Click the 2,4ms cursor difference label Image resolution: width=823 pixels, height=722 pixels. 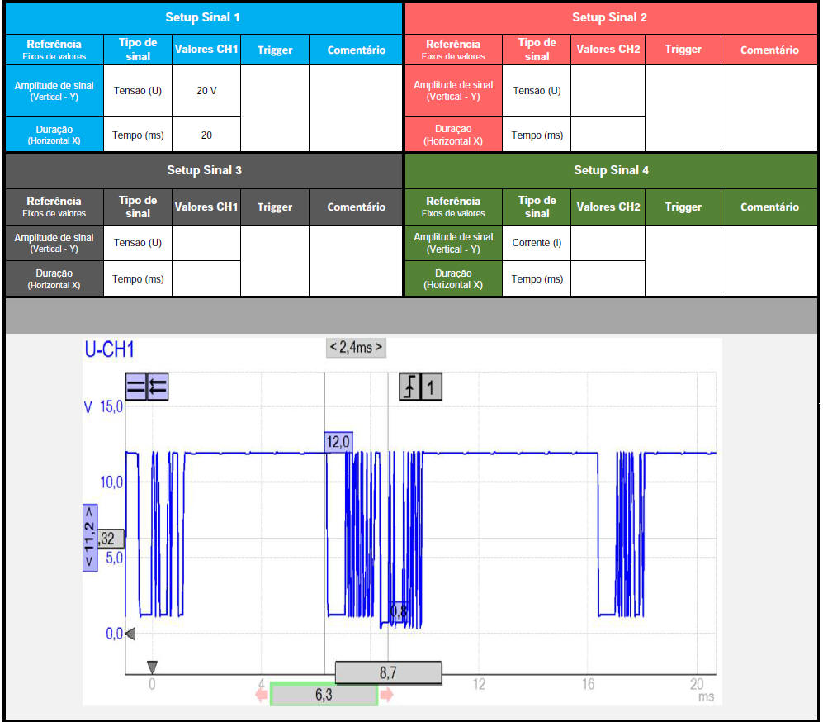pyautogui.click(x=356, y=348)
